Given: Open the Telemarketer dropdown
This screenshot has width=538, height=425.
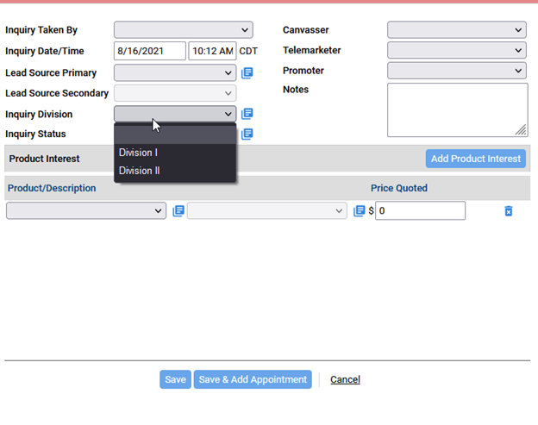Looking at the screenshot, I should (457, 50).
